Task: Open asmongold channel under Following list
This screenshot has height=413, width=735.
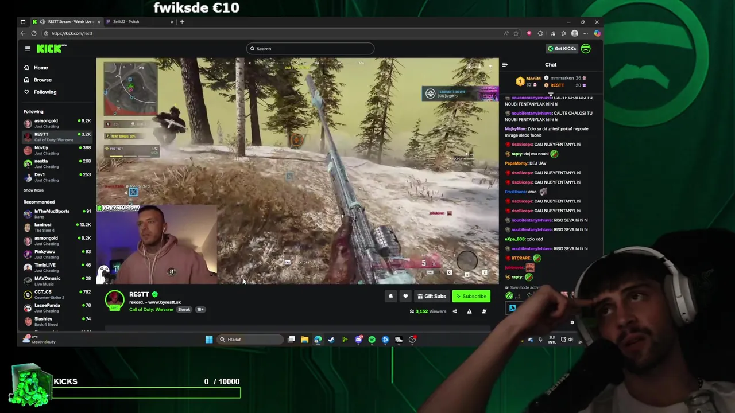Action: click(57, 123)
